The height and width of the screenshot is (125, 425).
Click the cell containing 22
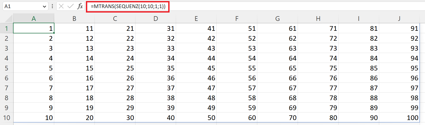(115, 38)
